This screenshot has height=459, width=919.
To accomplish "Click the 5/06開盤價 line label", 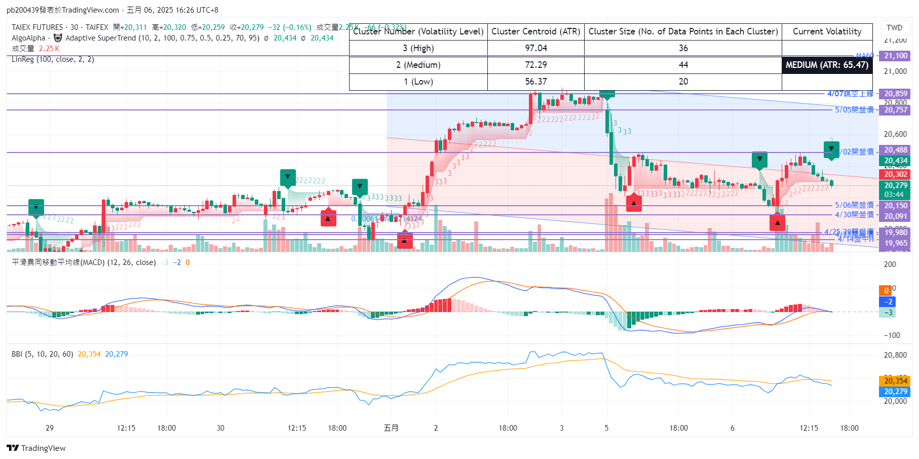I will [855, 205].
